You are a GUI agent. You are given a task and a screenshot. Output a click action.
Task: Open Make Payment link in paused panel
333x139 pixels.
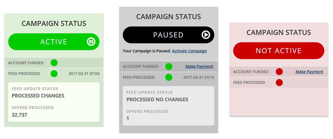[199, 67]
